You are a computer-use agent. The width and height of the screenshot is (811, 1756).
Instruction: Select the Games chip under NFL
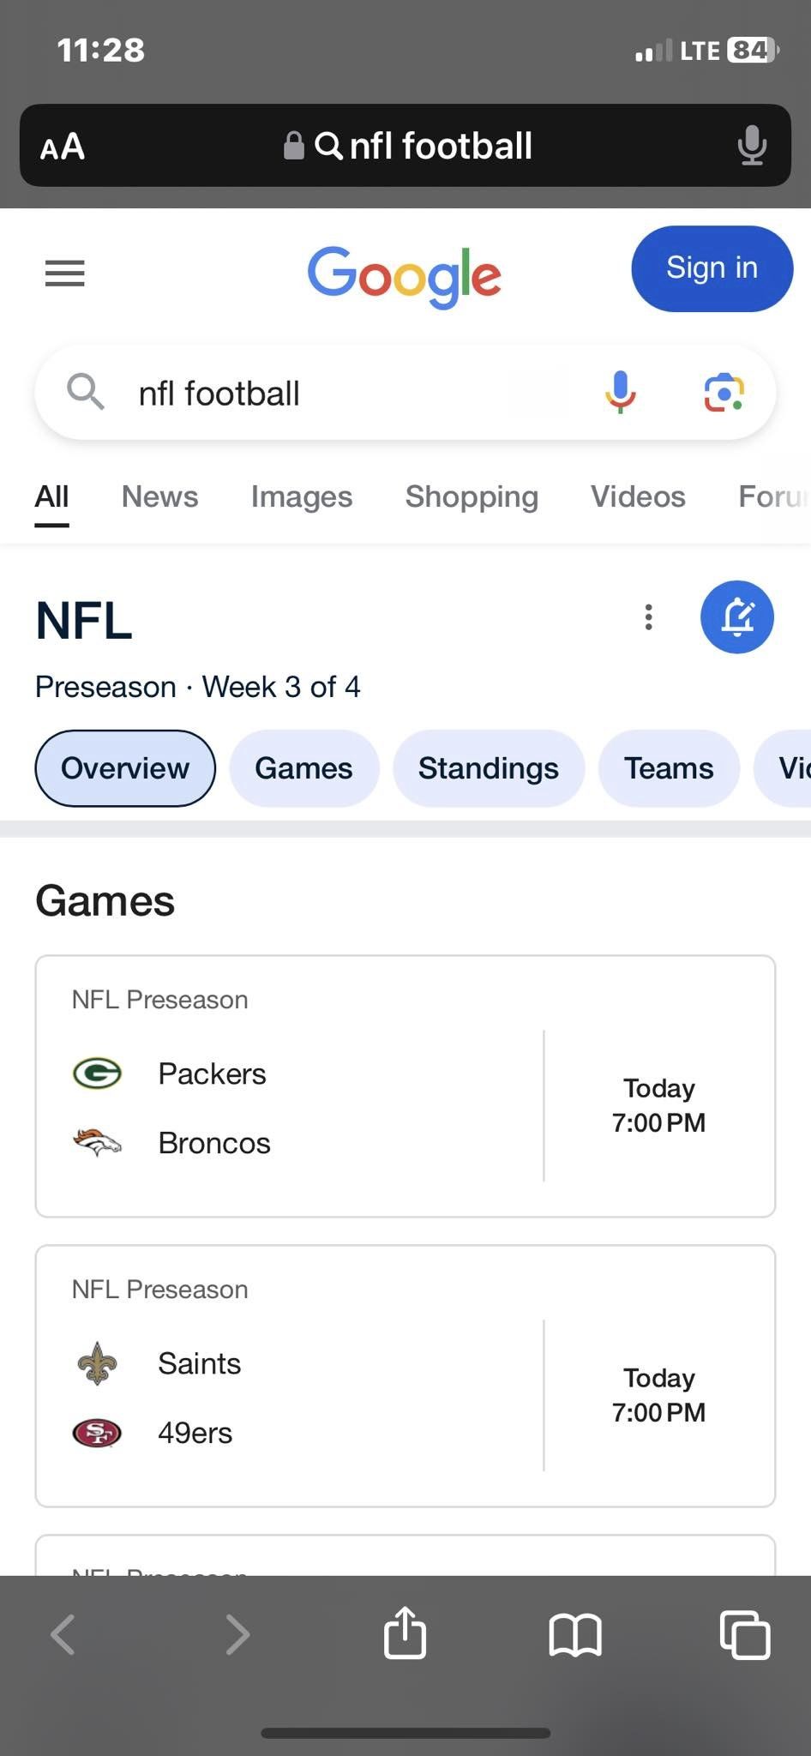pyautogui.click(x=303, y=768)
